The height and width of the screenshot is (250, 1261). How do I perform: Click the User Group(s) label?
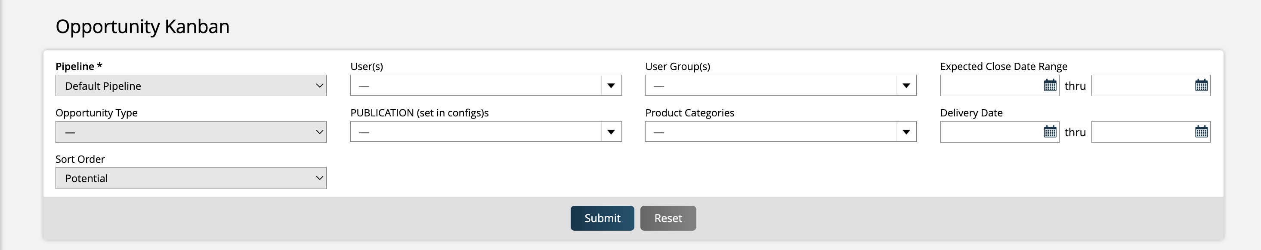677,67
